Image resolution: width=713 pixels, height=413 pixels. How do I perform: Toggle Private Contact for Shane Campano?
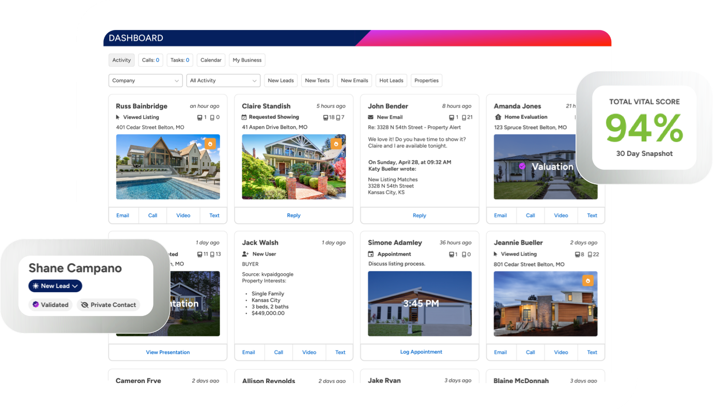(x=108, y=305)
